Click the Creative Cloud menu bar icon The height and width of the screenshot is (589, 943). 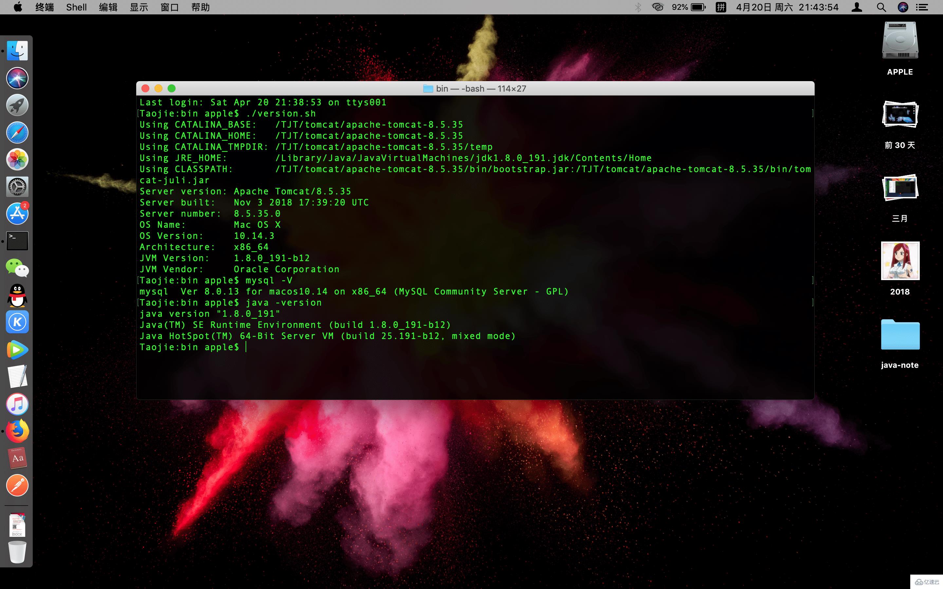658,7
